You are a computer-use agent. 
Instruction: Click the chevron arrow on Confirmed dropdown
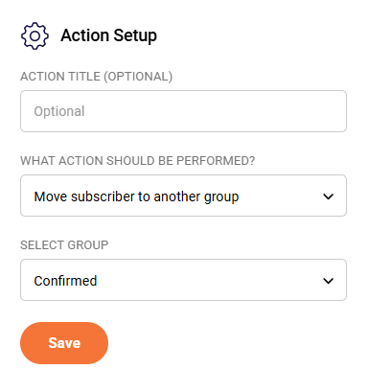click(328, 281)
